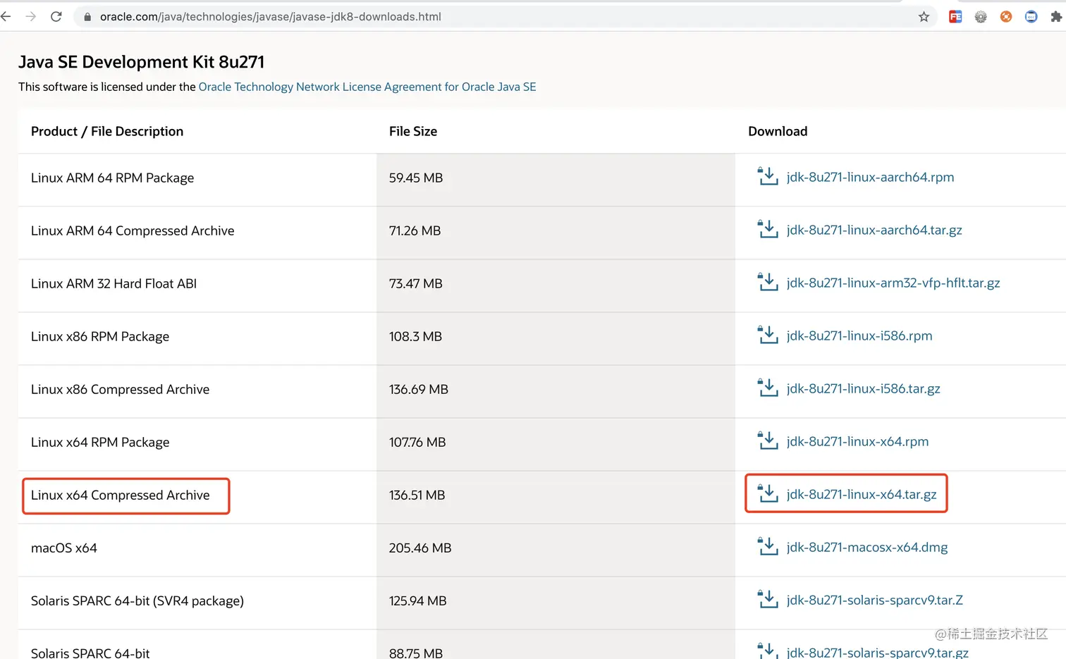Viewport: 1066px width, 659px height.
Task: Open the puzzle-piece Extensions menu
Action: point(1055,17)
